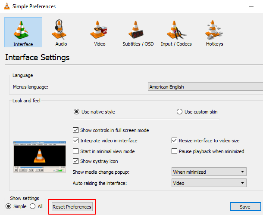The height and width of the screenshot is (215, 263).
Task: Disable Show controls in full screen mode
Action: coord(76,130)
